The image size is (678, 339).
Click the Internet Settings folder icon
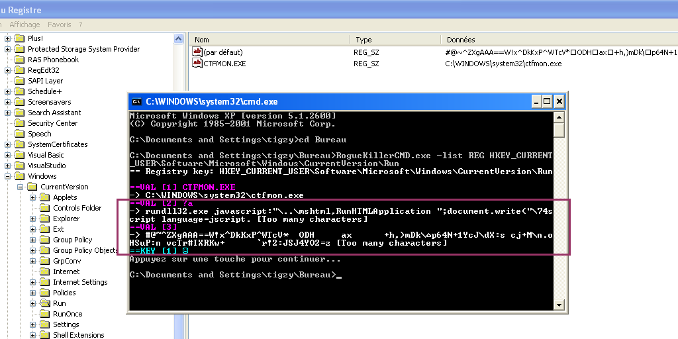pos(45,282)
